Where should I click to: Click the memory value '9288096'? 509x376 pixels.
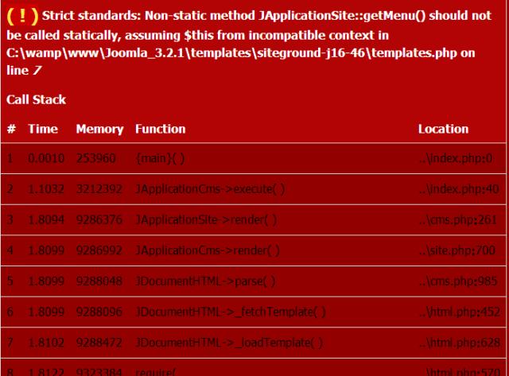click(x=99, y=312)
